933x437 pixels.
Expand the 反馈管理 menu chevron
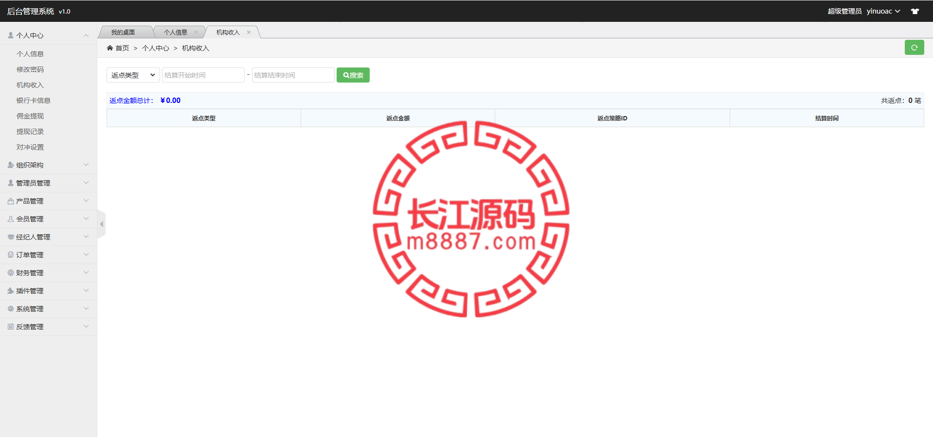pyautogui.click(x=86, y=327)
